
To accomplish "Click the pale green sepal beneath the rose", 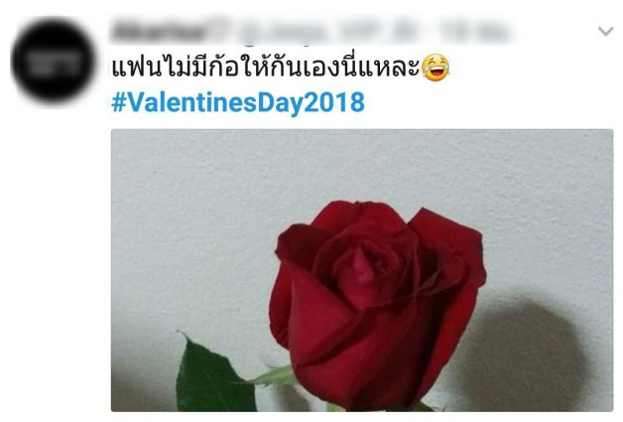I will pyautogui.click(x=274, y=376).
